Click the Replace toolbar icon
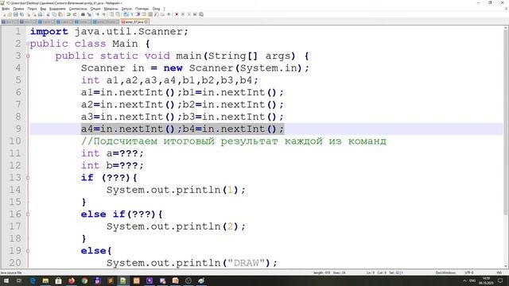 tap(89, 14)
